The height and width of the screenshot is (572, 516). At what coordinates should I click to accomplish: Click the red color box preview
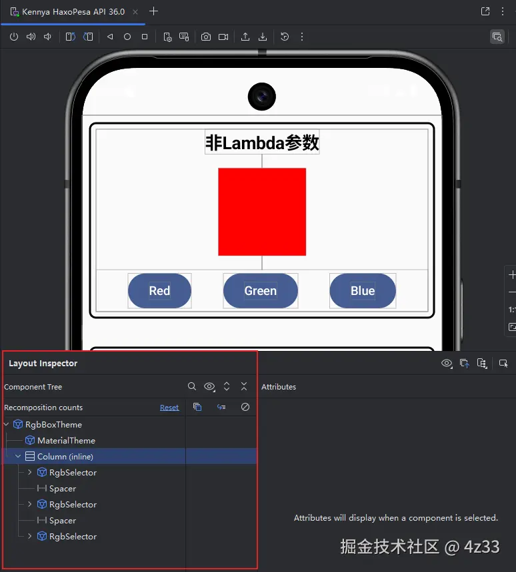pyautogui.click(x=262, y=212)
